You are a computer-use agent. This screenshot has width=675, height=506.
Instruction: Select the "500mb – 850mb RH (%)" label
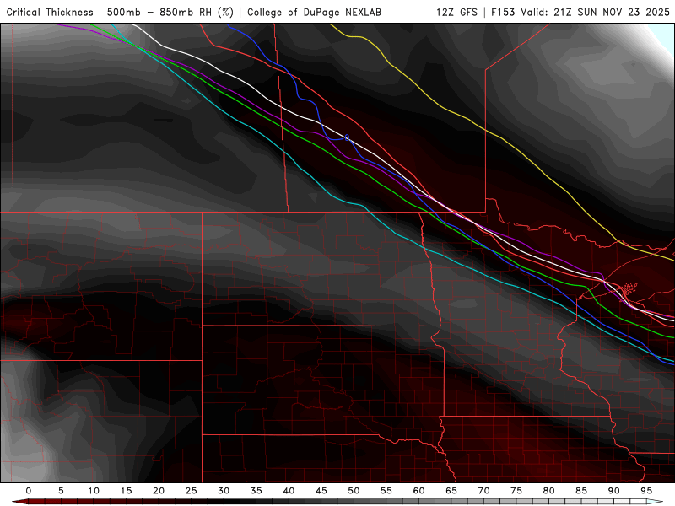coord(170,12)
